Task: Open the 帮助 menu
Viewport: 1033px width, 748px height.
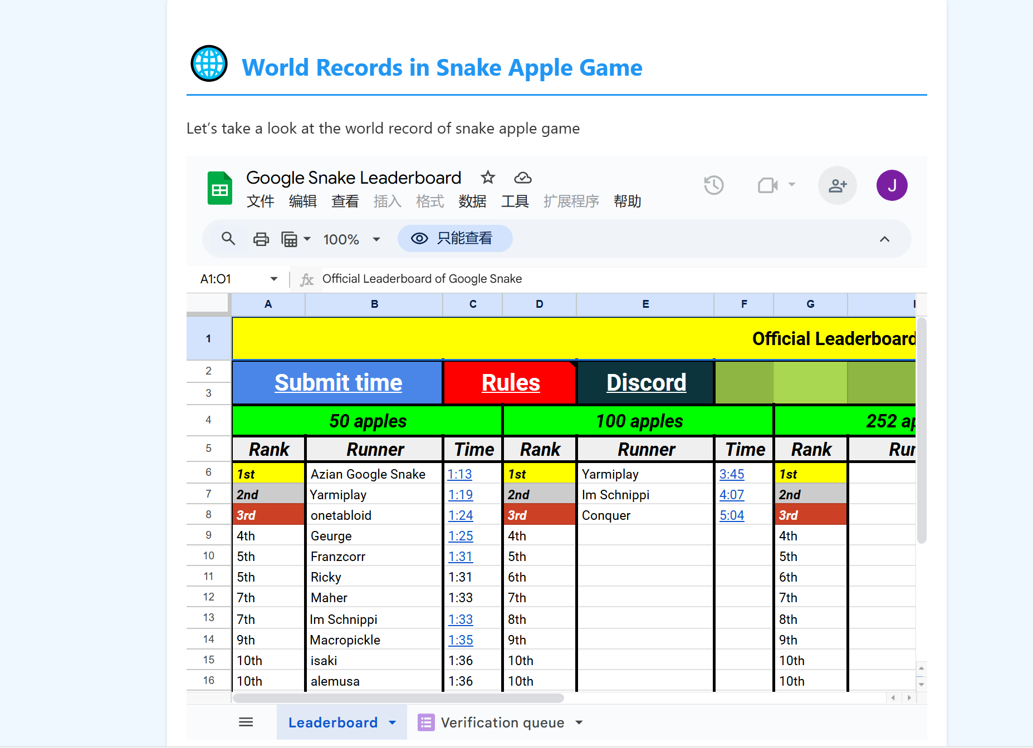Action: pyautogui.click(x=627, y=201)
